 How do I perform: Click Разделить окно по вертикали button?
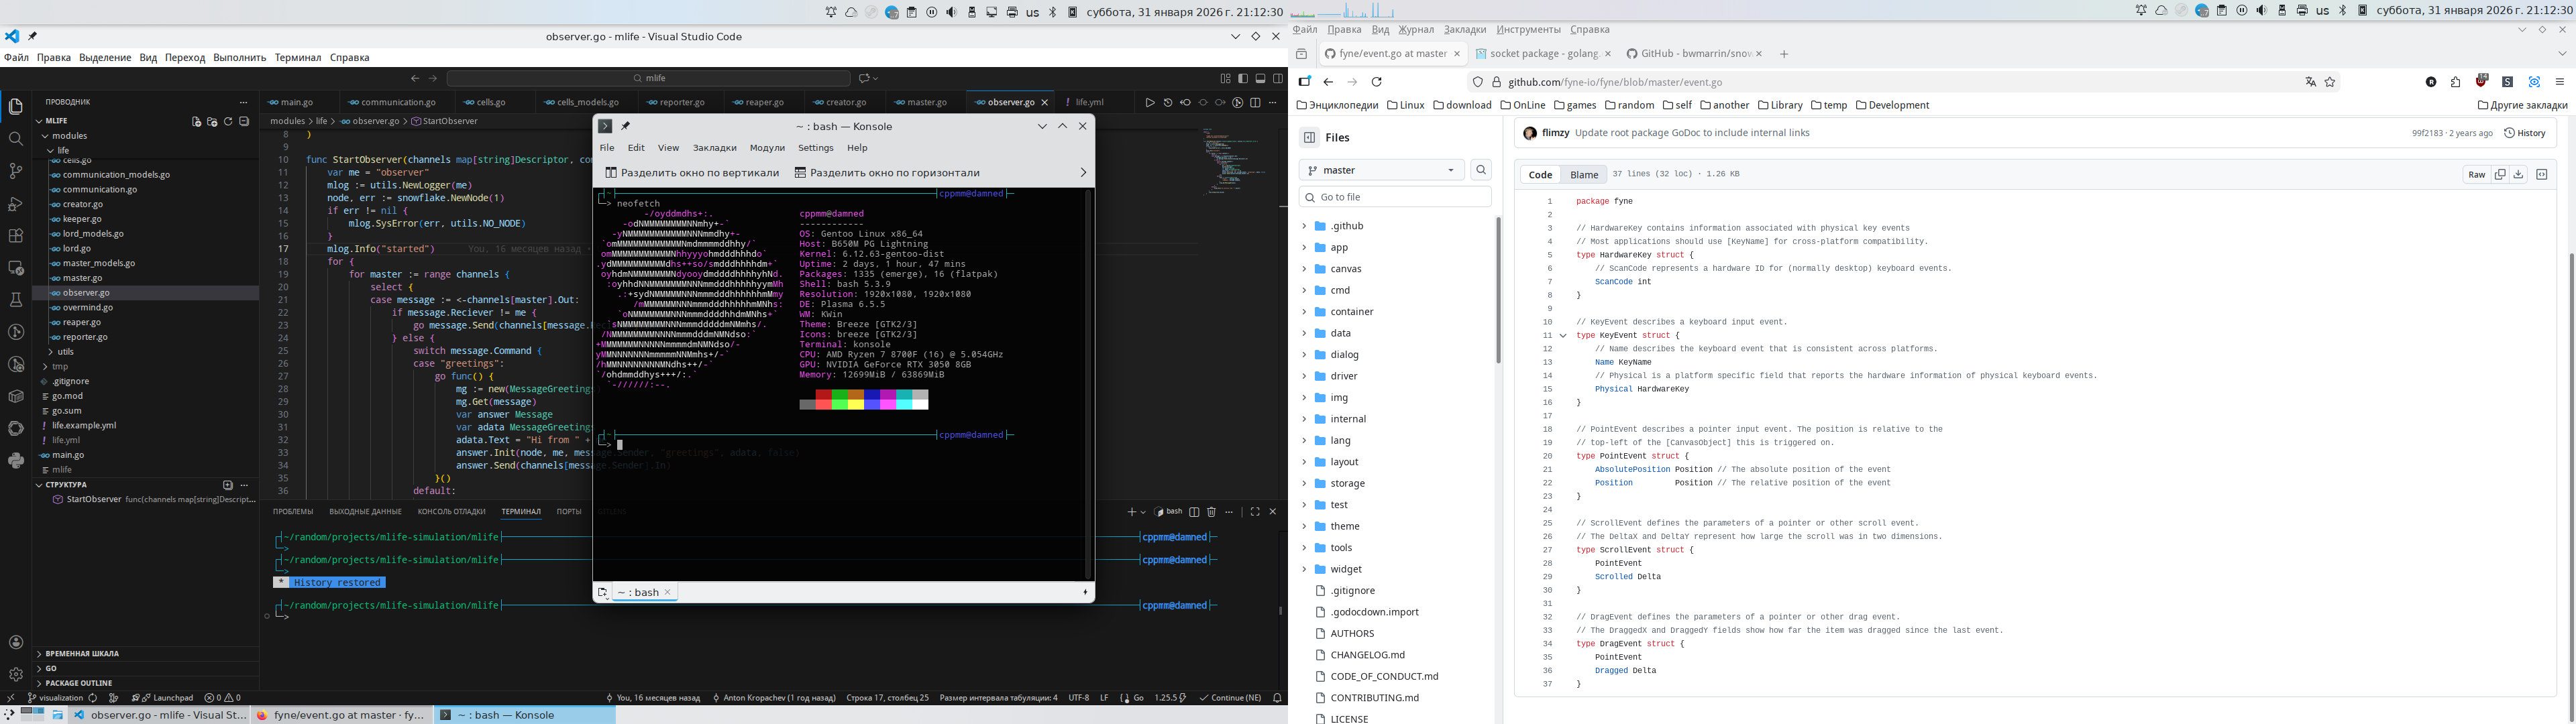click(x=692, y=172)
